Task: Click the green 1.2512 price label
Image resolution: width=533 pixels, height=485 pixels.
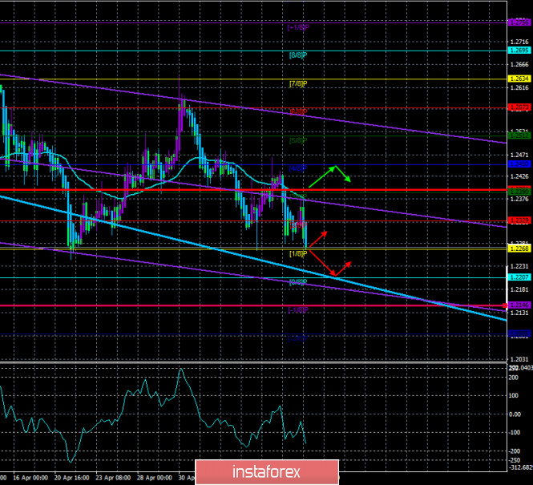Action: [519, 136]
